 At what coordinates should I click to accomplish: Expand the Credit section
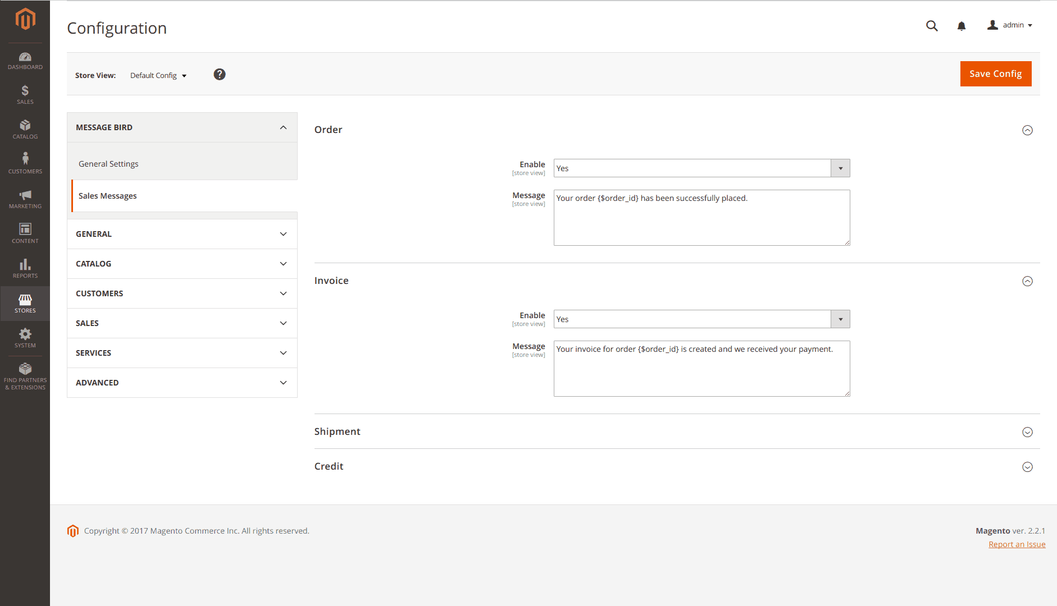coord(1027,467)
